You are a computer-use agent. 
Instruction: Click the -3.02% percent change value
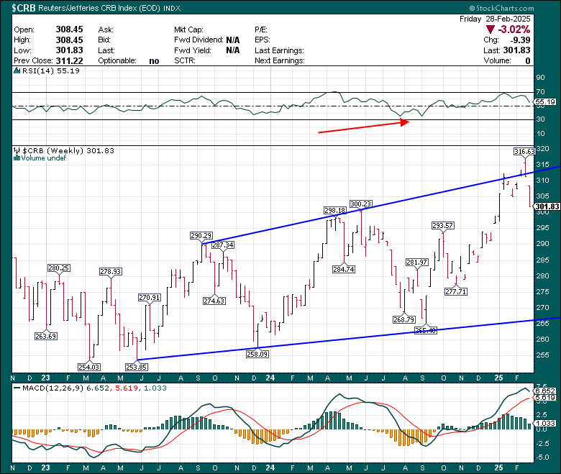click(514, 29)
